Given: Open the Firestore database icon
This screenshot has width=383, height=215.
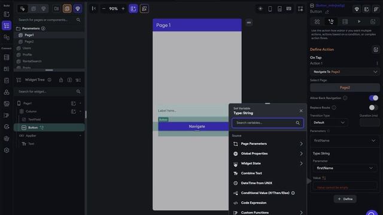Looking at the screenshot, I should click(7, 57).
